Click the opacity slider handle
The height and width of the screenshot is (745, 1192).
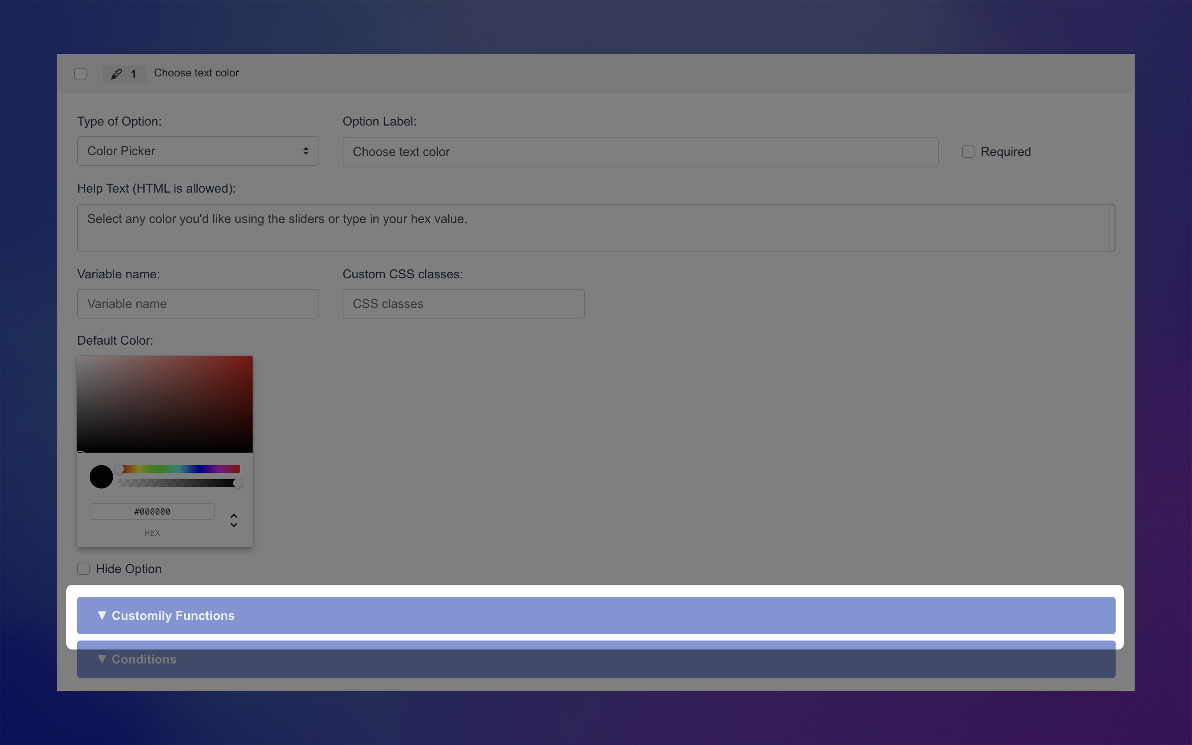[x=239, y=483]
